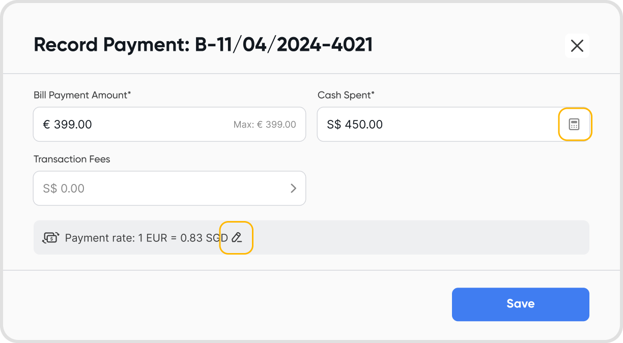Open the calculator in Cash Spent field

pyautogui.click(x=574, y=124)
